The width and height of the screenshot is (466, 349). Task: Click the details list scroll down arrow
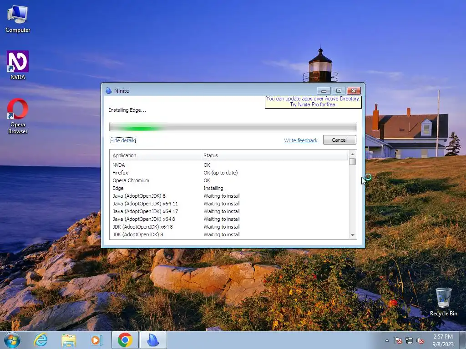click(x=353, y=235)
